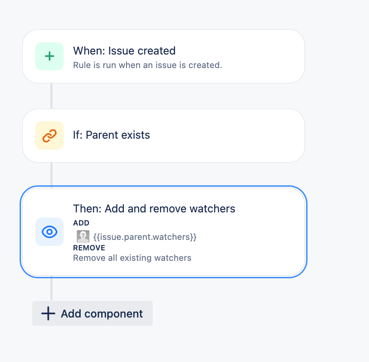
Task: Click 'Rule is run when an issue is created' description
Action: 147,65
